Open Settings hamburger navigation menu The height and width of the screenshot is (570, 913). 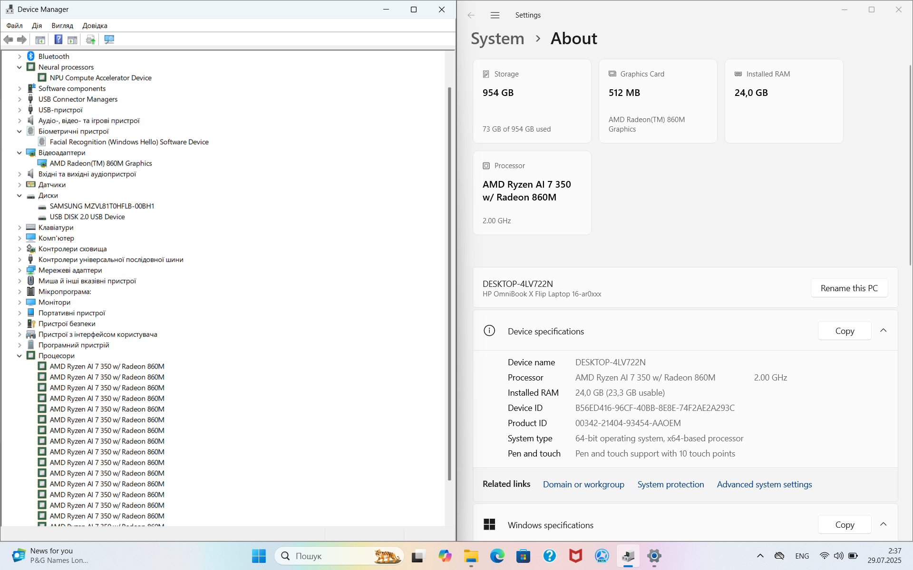pos(495,15)
